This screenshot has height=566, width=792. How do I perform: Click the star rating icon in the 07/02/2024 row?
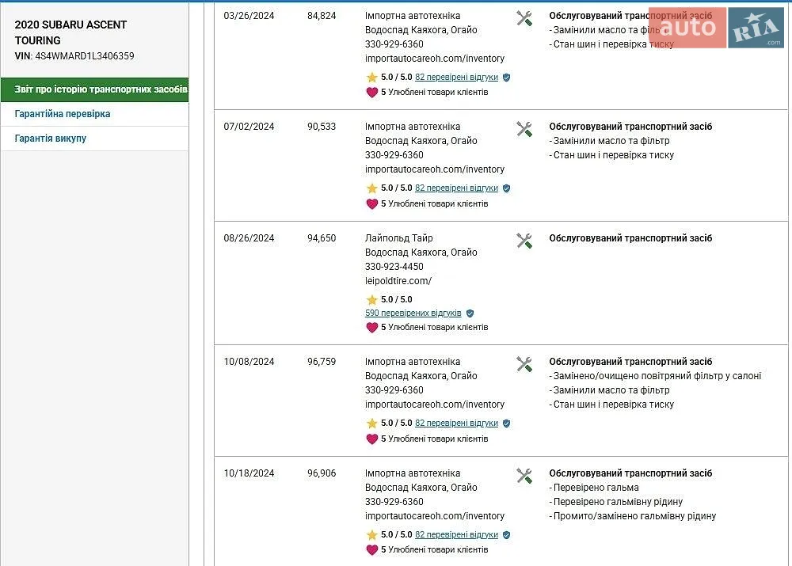tap(371, 188)
